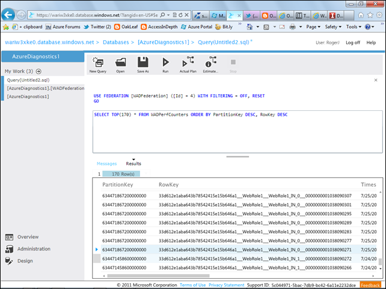The image size is (386, 289).
Task: Open the Administration section
Action: (x=28, y=249)
